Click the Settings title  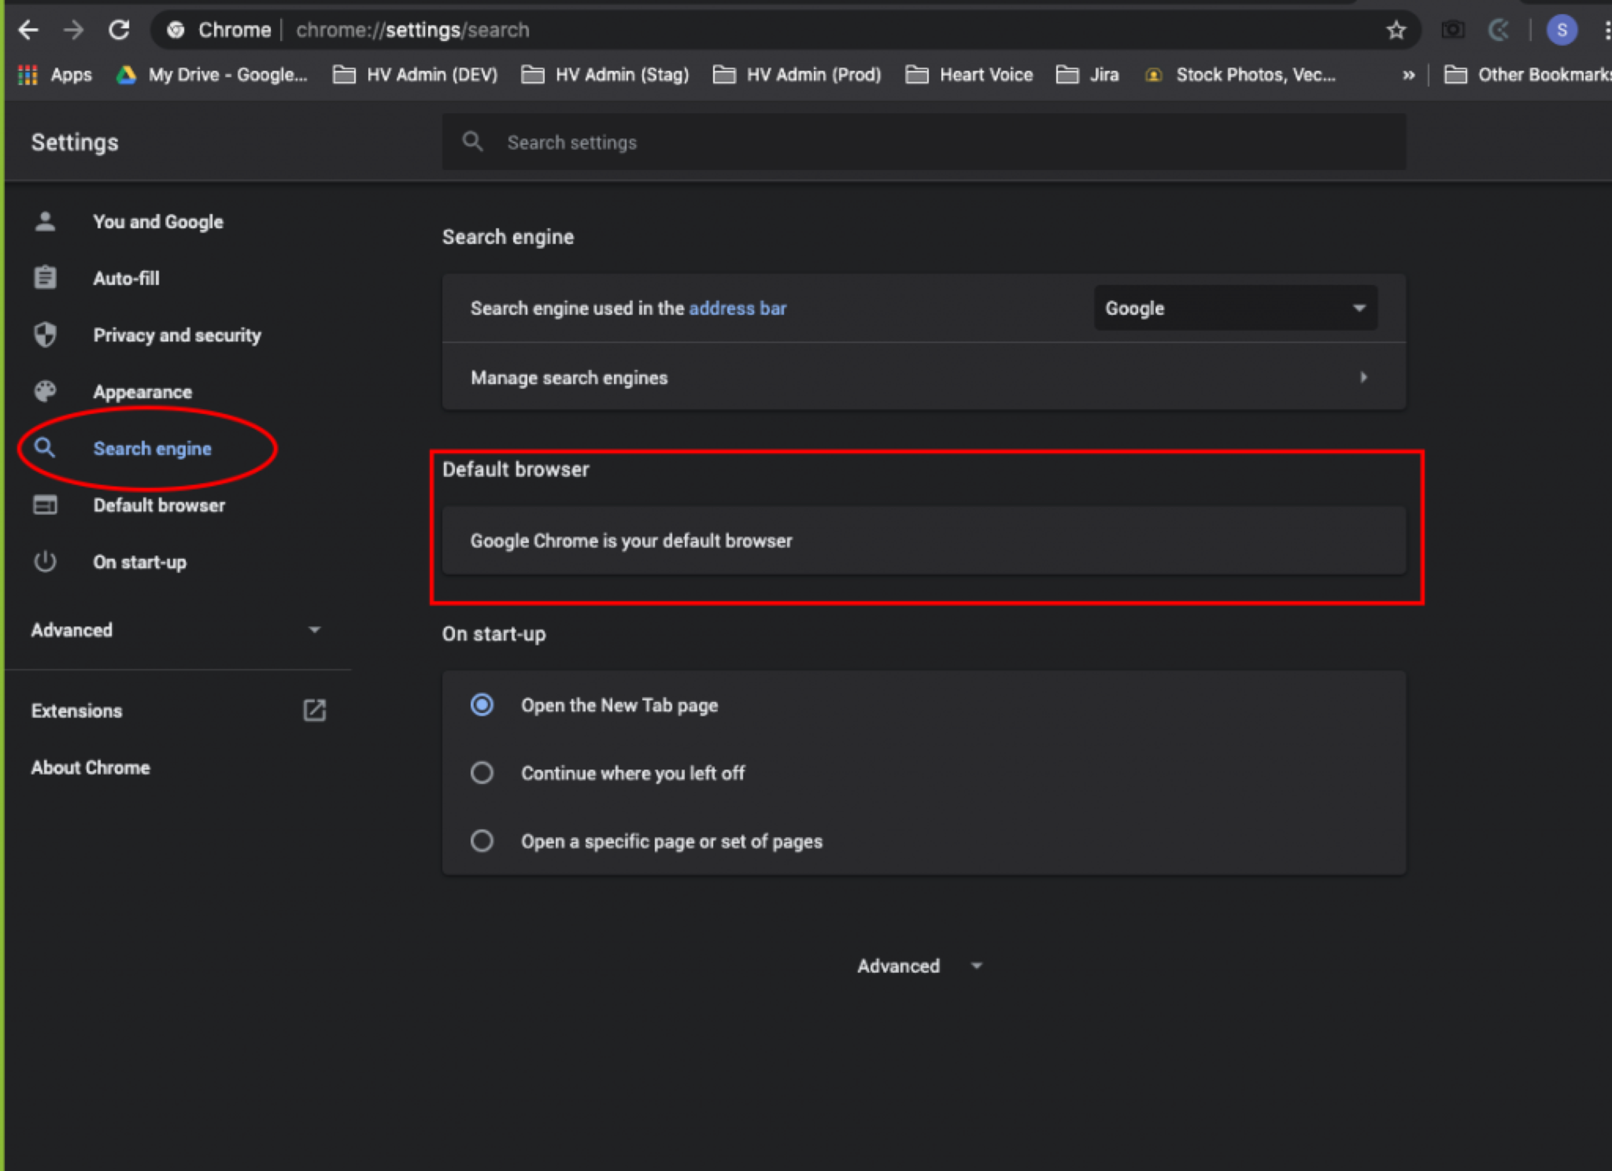tap(75, 142)
